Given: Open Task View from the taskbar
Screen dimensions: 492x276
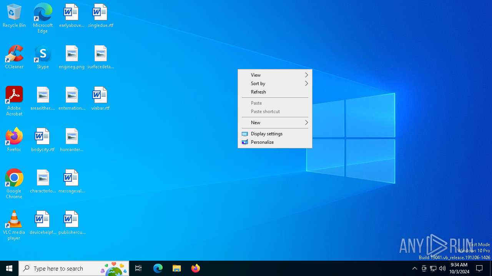Looking at the screenshot, I should pyautogui.click(x=138, y=268).
